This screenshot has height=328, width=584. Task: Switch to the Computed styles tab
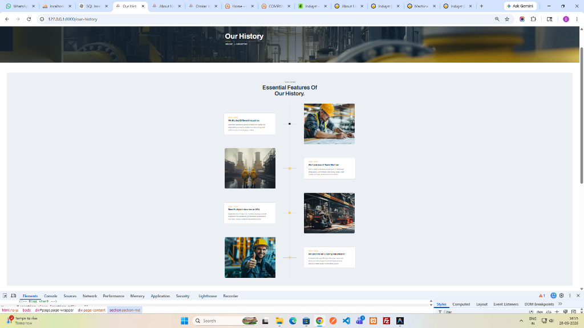click(461, 304)
